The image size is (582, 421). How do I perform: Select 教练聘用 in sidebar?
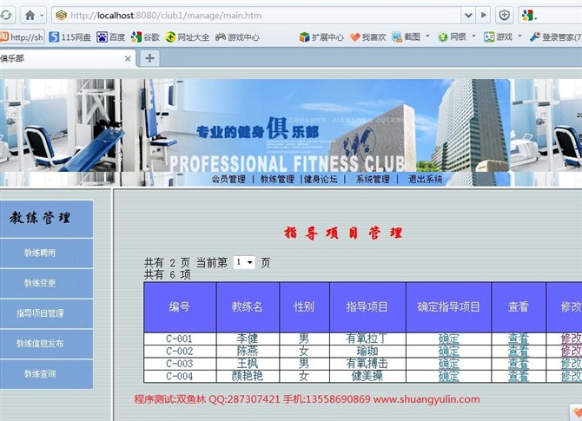tap(40, 253)
